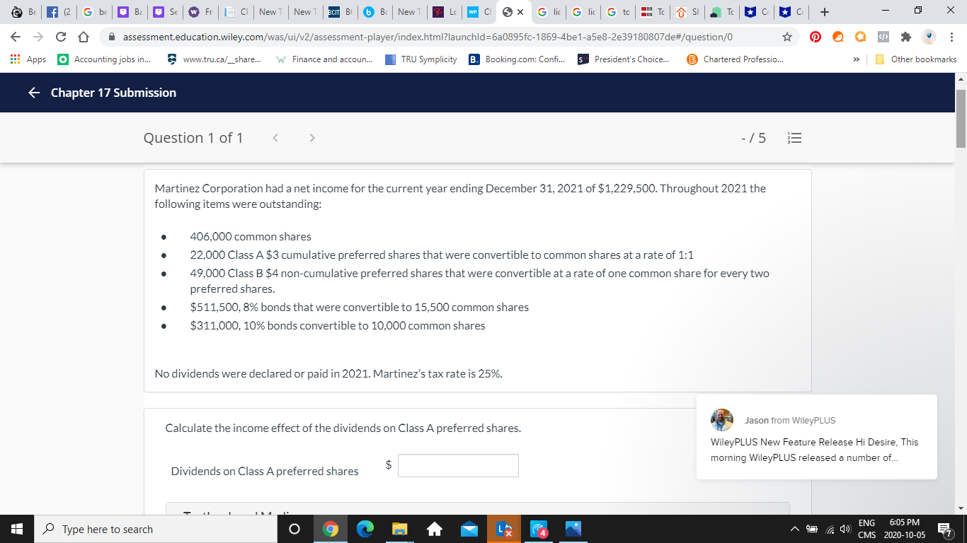
Task: Click the Pinterest extension icon in the toolbar
Action: (814, 36)
